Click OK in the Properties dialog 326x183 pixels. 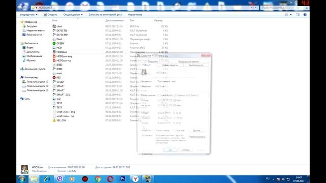pyautogui.click(x=170, y=150)
